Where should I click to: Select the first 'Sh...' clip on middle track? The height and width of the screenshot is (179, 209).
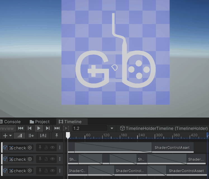pyautogui.click(x=73, y=159)
